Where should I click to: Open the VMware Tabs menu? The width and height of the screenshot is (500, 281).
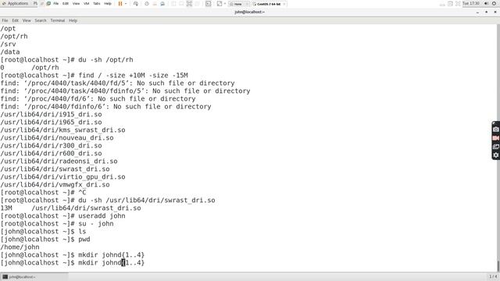pyautogui.click(x=97, y=3)
